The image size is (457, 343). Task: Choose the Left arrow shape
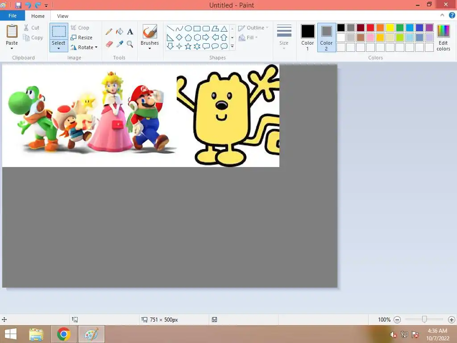click(215, 38)
